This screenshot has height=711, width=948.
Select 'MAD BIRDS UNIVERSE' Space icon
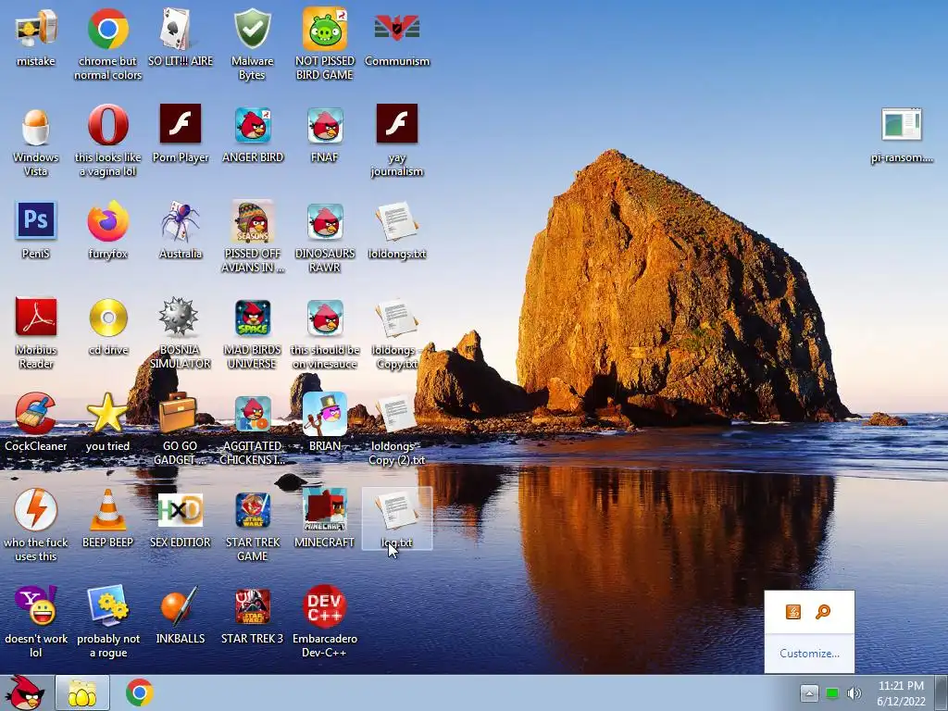[253, 333]
